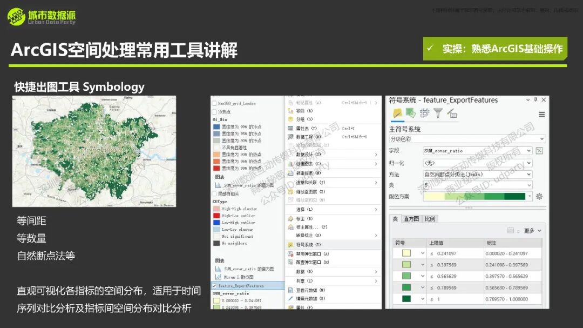Toggle the 局部自相关 layer checkbox
The height and width of the screenshot is (328, 583).
[x=214, y=194]
